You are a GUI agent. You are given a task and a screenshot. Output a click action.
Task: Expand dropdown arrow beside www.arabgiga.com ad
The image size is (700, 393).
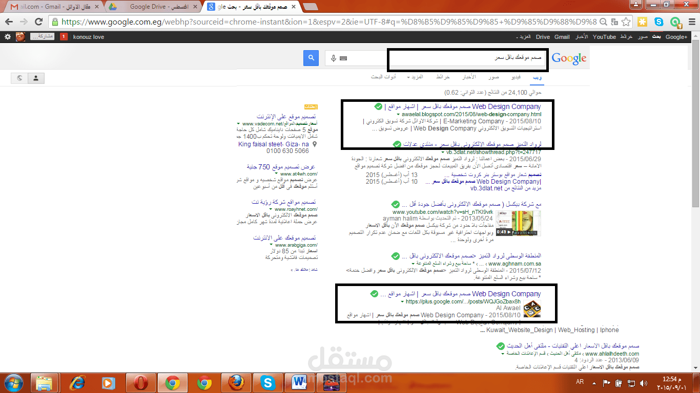[271, 245]
